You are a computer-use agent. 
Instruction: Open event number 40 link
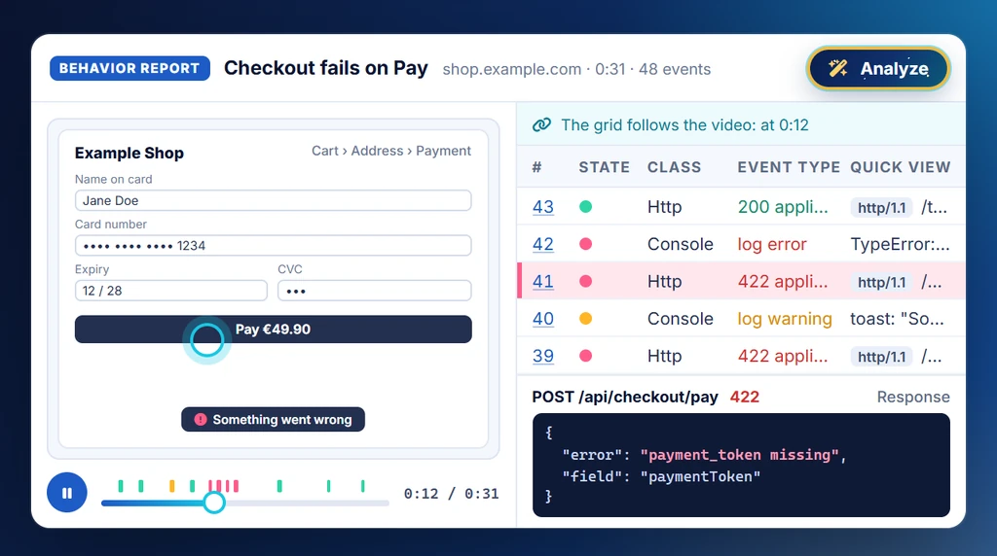(x=543, y=319)
